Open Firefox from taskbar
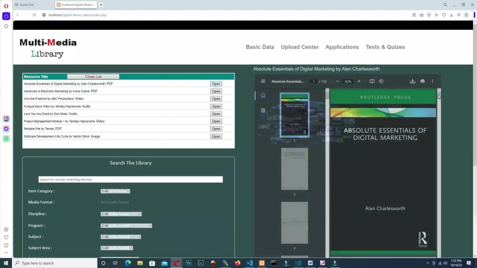Viewport: 477px width, 268px height. click(x=237, y=263)
